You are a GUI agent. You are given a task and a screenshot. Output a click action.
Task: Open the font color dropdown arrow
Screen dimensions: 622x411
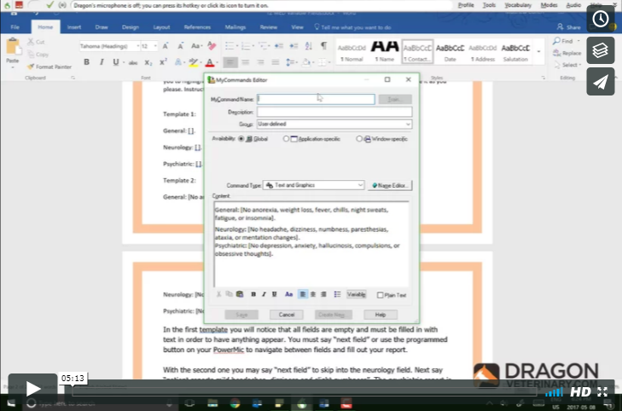pyautogui.click(x=217, y=62)
